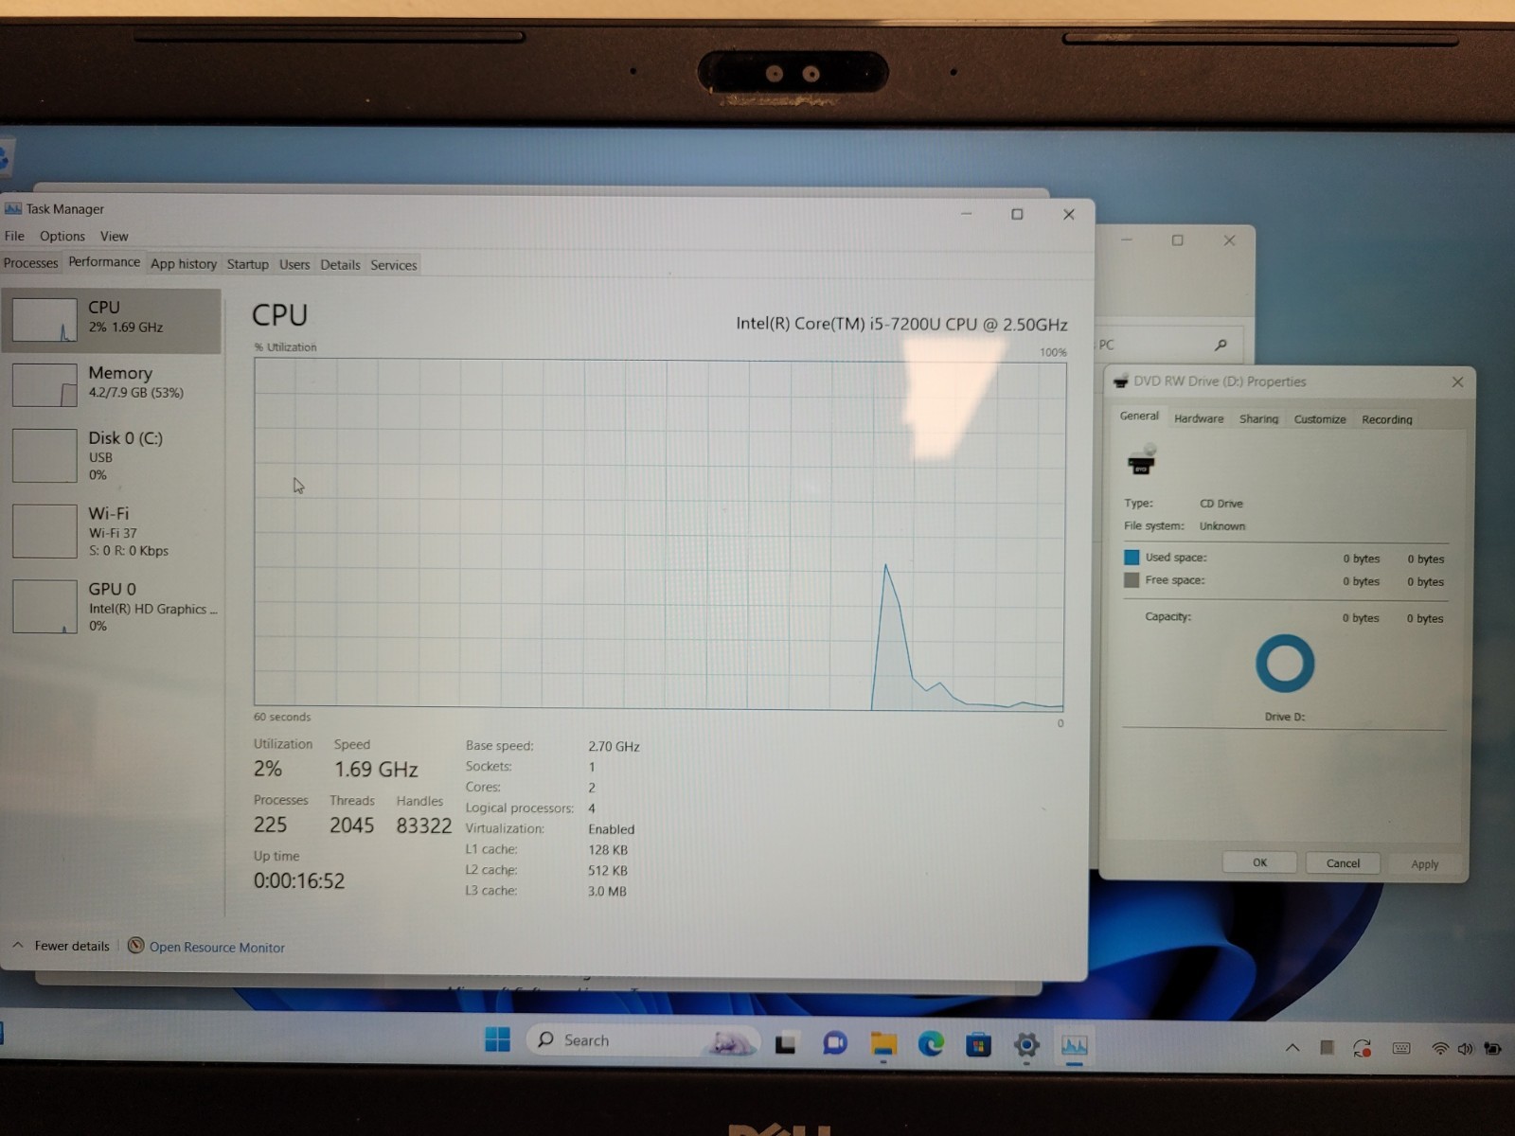Click the gray Free space swatch
The width and height of the screenshot is (1515, 1136).
coord(1132,580)
